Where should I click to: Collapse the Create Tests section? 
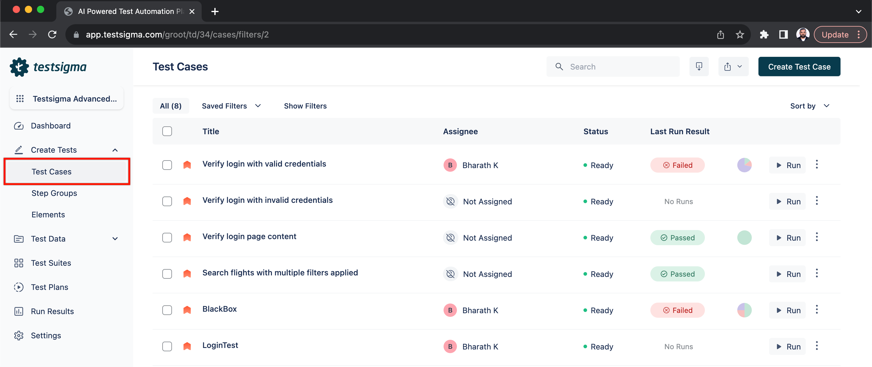tap(115, 150)
